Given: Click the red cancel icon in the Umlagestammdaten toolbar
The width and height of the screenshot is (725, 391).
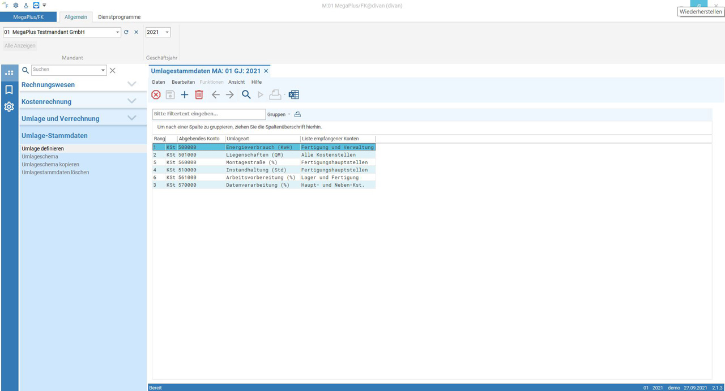Looking at the screenshot, I should coord(156,94).
